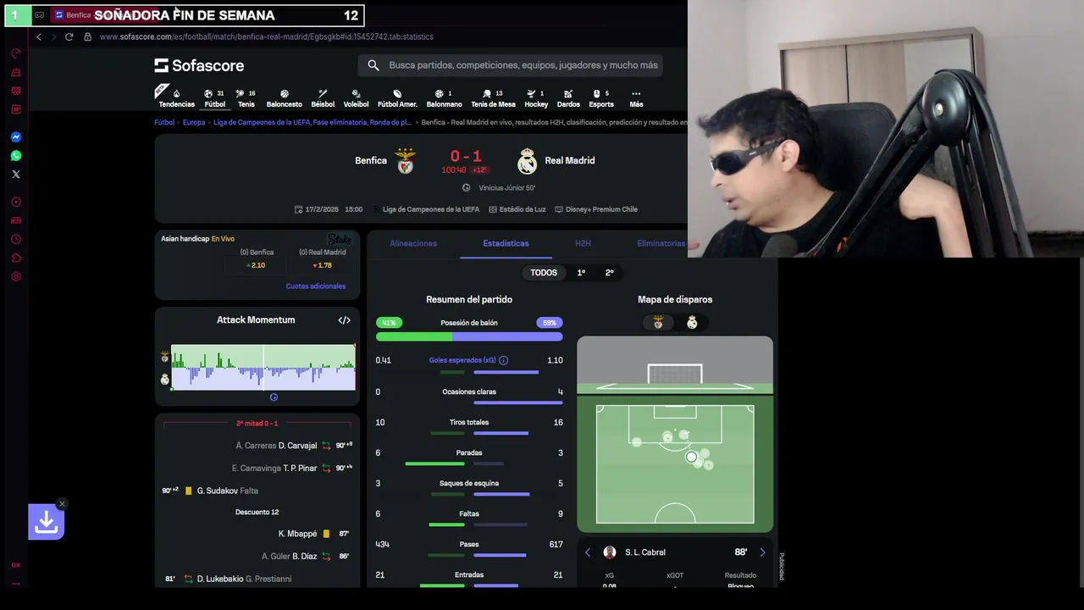Image resolution: width=1084 pixels, height=610 pixels.
Task: Open browser history clock icon in sidebar
Action: [15, 239]
